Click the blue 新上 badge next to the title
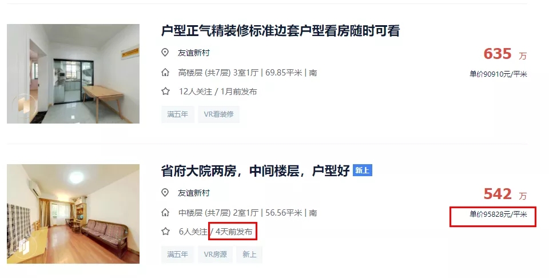The height and width of the screenshot is (278, 549). 363,170
